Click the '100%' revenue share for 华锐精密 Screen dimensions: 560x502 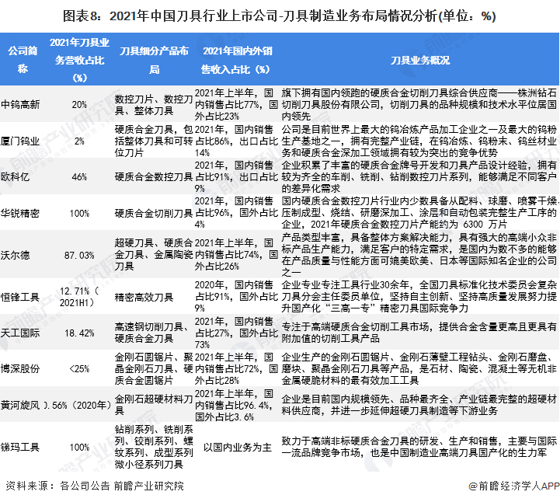[x=79, y=213]
